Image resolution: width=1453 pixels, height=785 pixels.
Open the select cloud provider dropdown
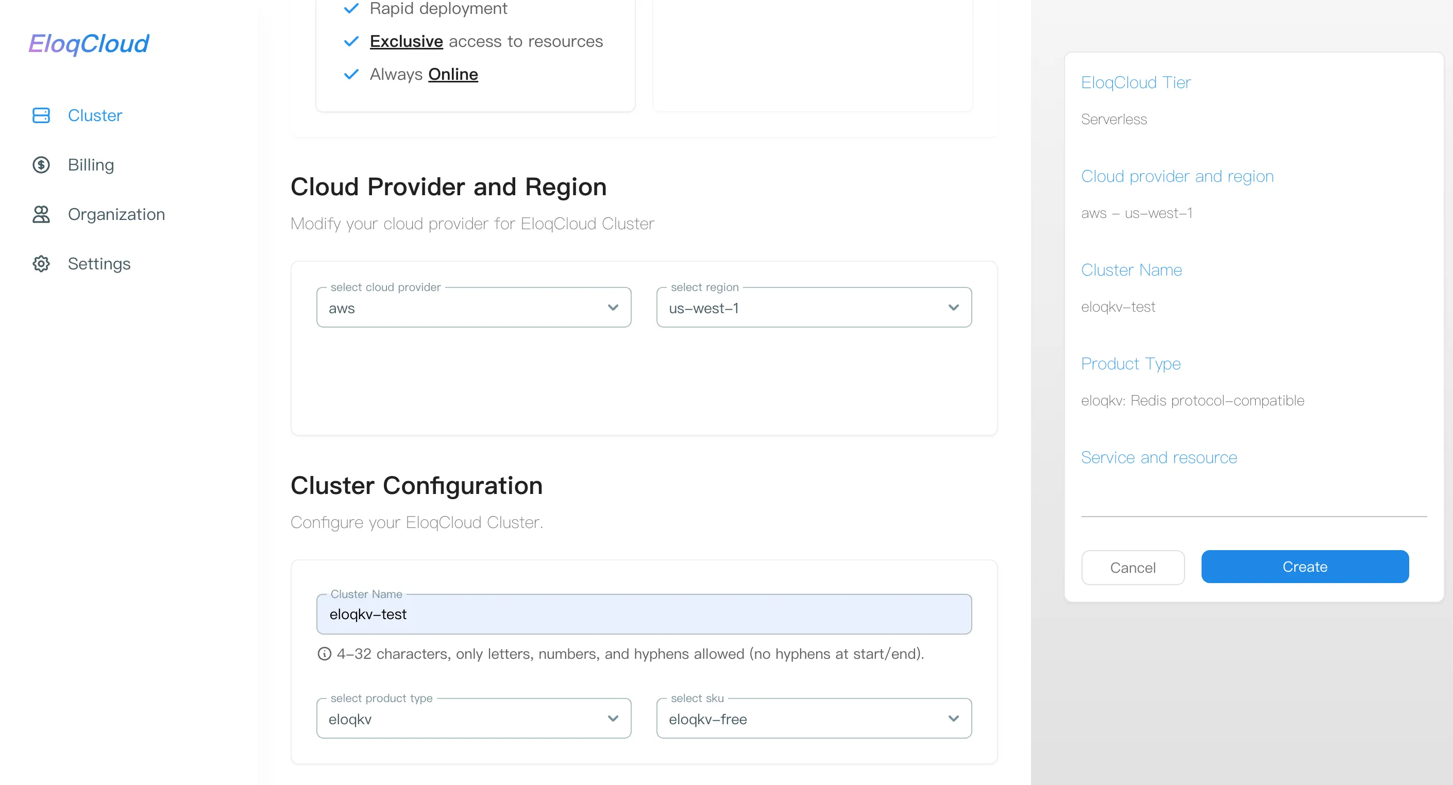[473, 308]
